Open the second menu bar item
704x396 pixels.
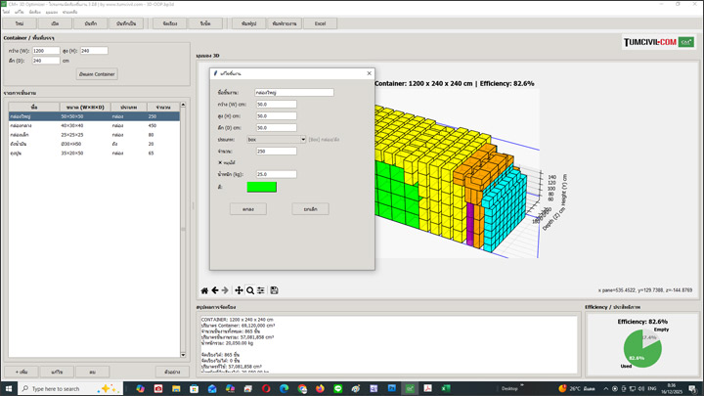[x=19, y=12]
